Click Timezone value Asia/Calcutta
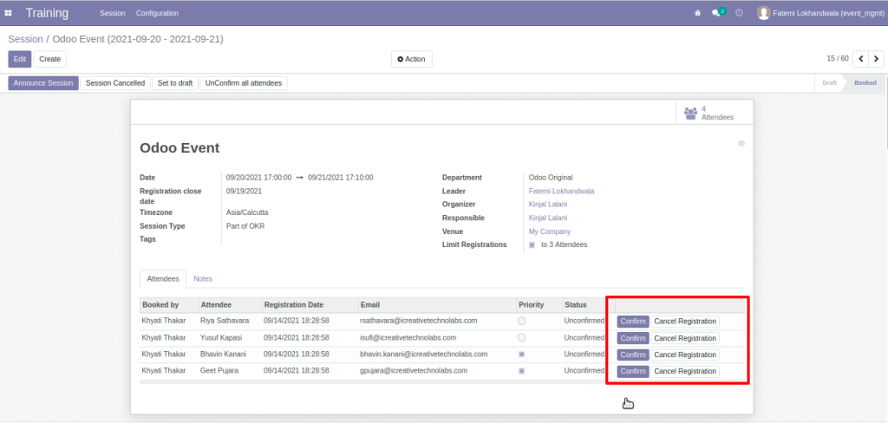Viewport: 888px width, 423px height. [247, 212]
